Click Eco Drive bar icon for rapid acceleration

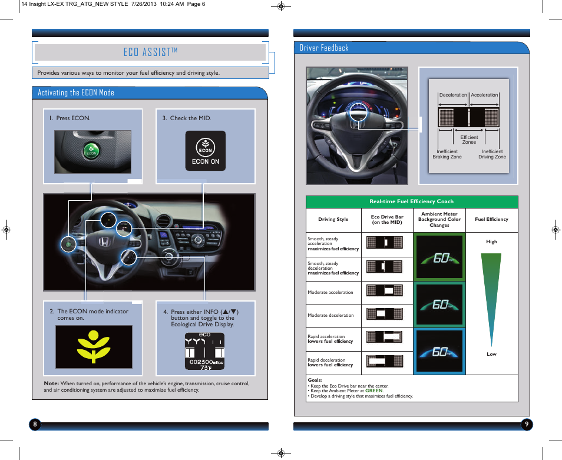click(385, 337)
